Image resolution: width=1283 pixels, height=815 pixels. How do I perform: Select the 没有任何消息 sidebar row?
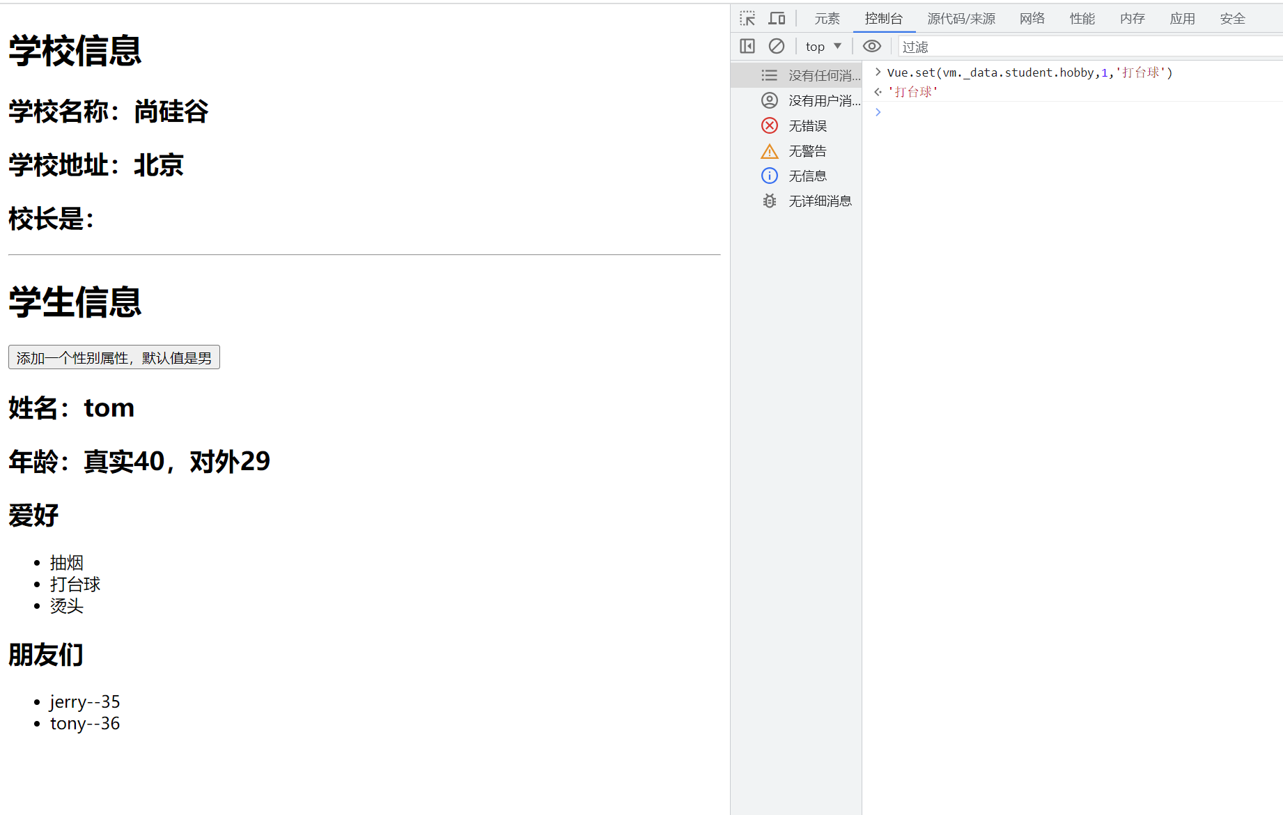pos(796,75)
